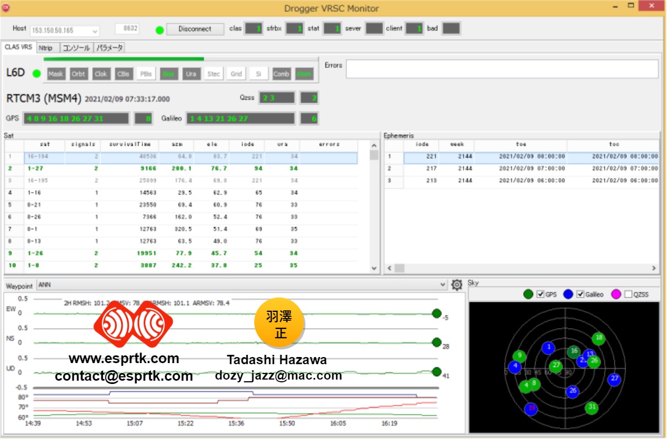Open waypoint settings gear icon
The image size is (667, 439).
[456, 285]
